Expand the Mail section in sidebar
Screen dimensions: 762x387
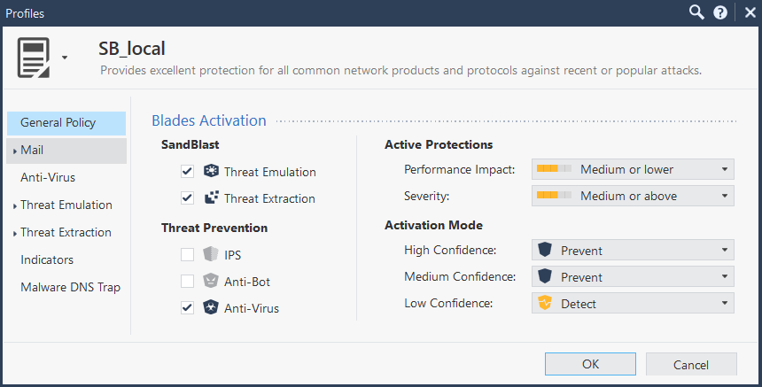coord(15,151)
